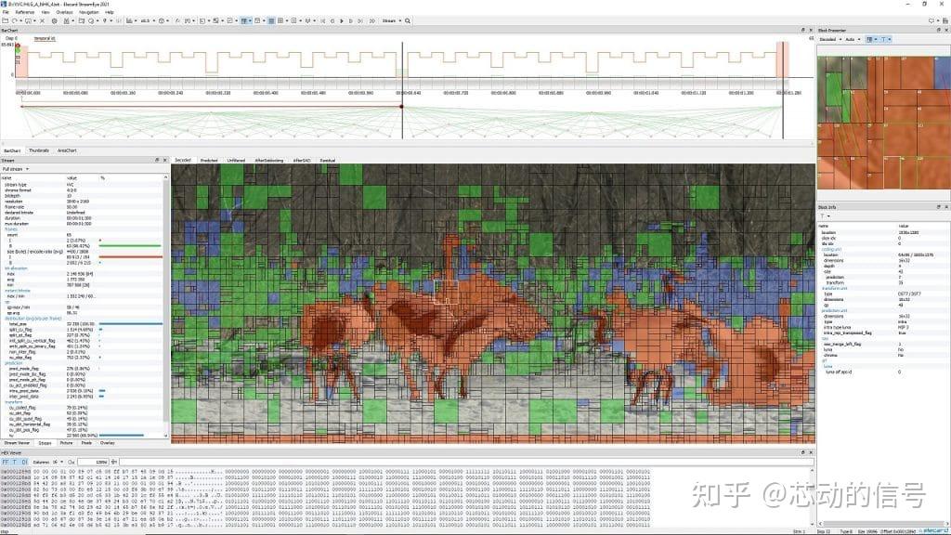Click the bar chart icon in toolbar
The width and height of the screenshot is (951, 535).
click(129, 20)
